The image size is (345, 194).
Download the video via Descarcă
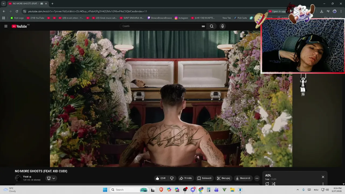click(x=243, y=178)
